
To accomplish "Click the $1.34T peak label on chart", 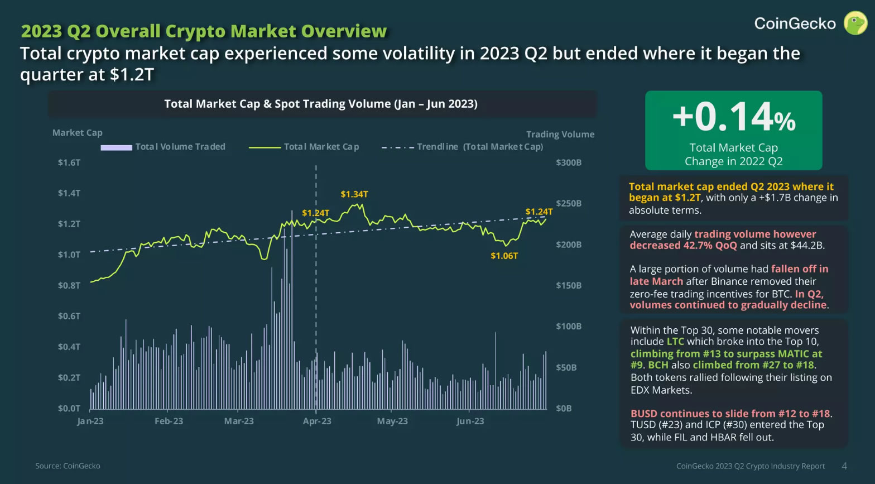I will [x=354, y=194].
